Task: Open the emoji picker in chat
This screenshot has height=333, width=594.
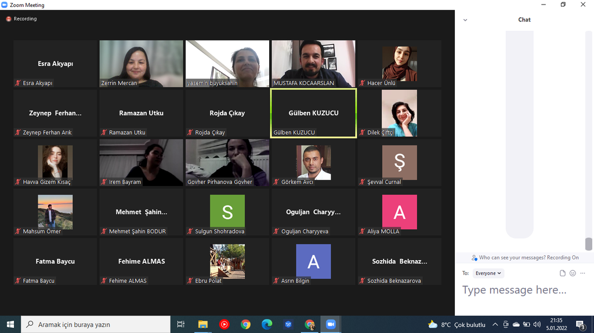Action: [x=573, y=273]
